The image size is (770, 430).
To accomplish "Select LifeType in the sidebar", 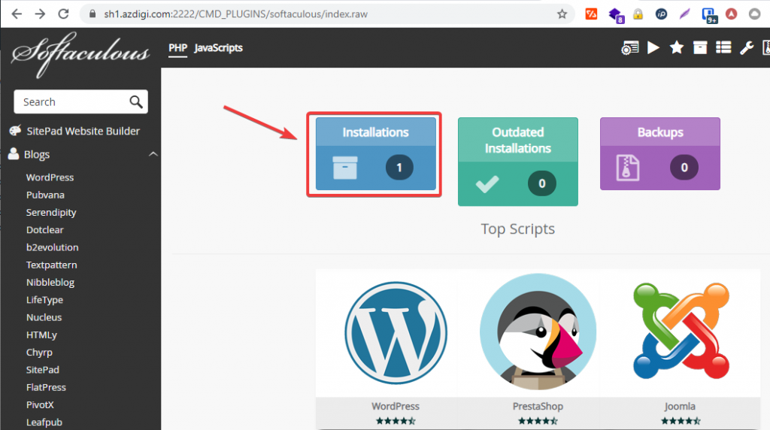I will point(44,300).
